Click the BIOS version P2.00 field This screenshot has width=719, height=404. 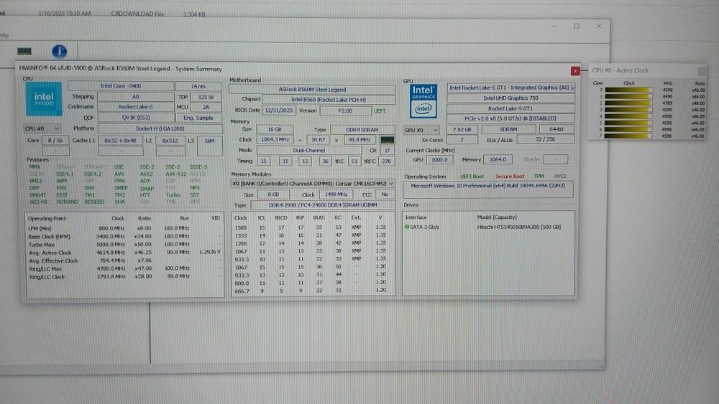[x=345, y=111]
